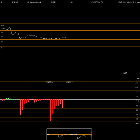Click the 60 label on MR axis
The image size is (140, 140).
click(136, 88)
